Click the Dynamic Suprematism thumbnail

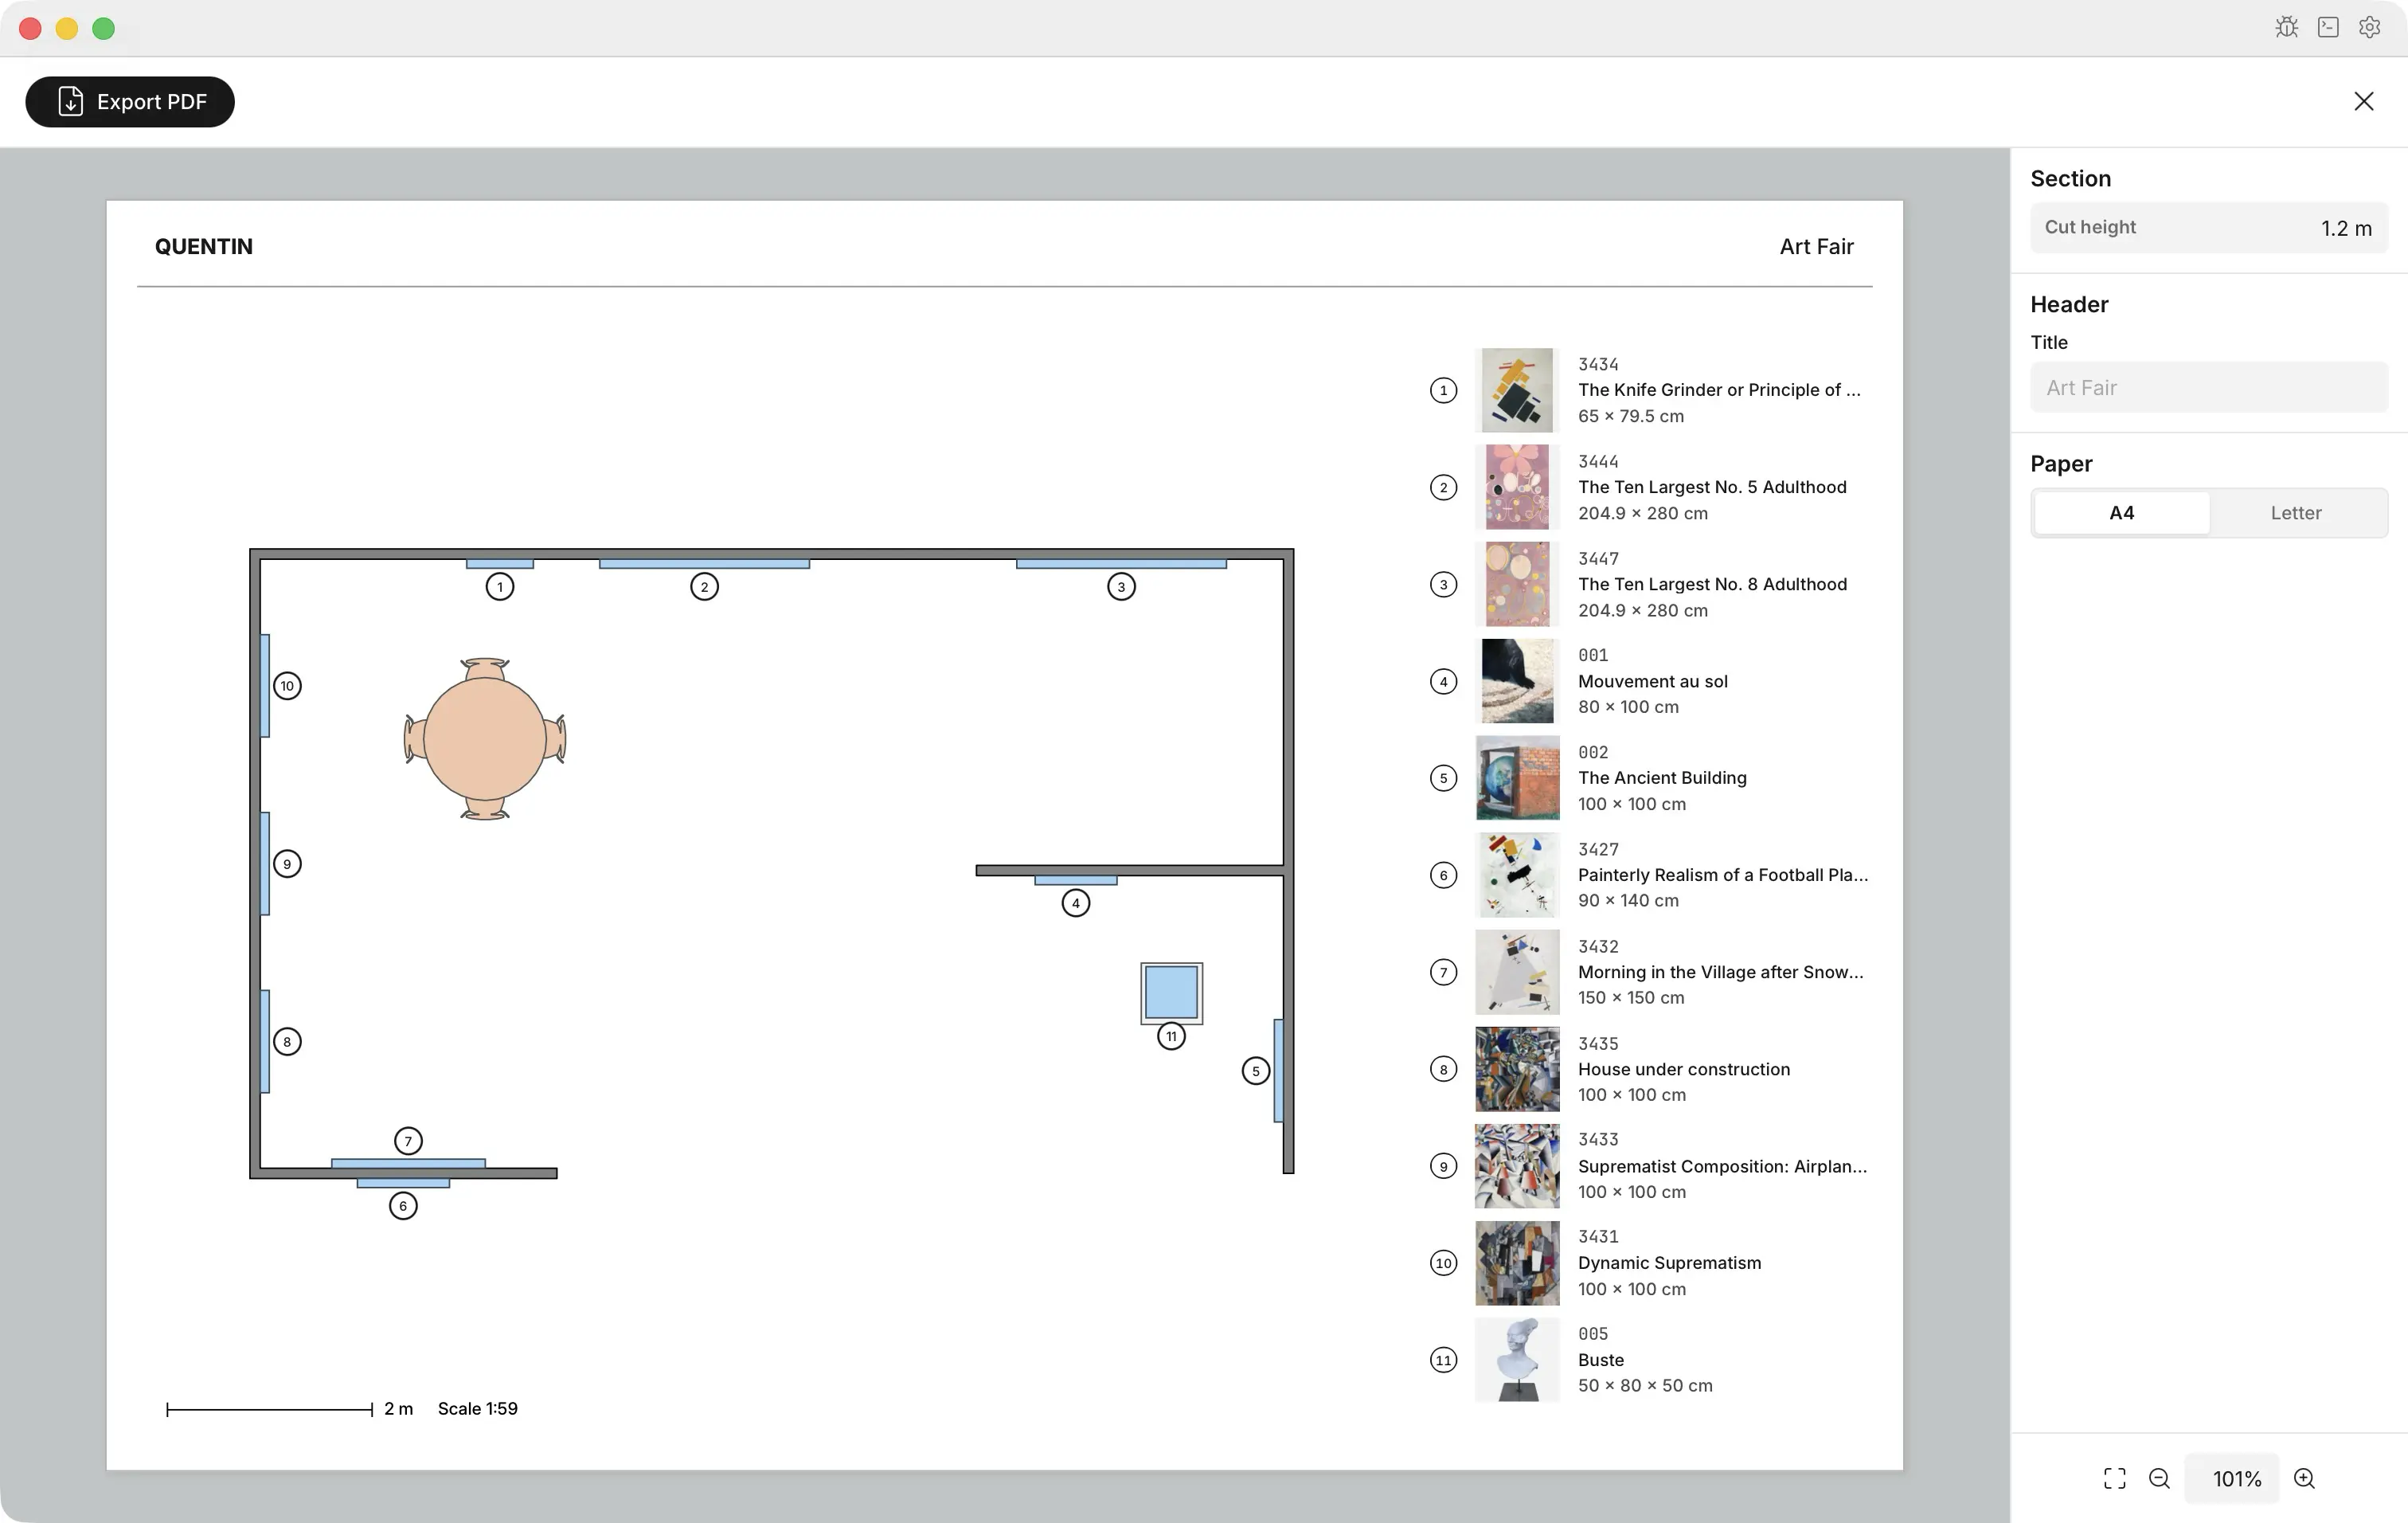click(x=1517, y=1263)
